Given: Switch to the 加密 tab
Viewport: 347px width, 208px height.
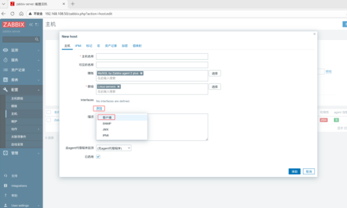Looking at the screenshot, I should point(125,45).
